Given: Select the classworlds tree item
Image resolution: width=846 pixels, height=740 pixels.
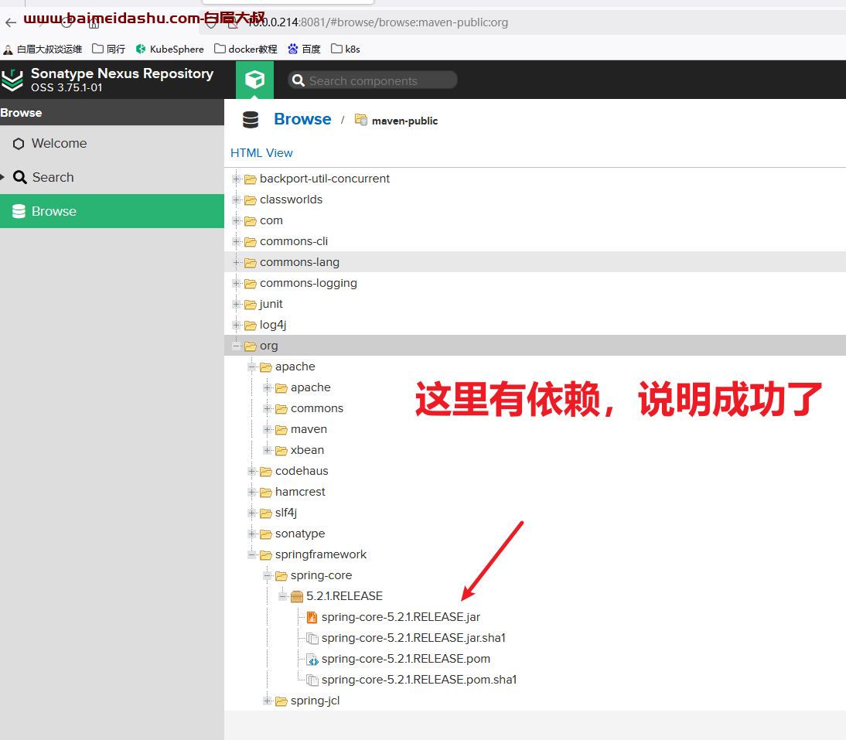Looking at the screenshot, I should click(x=291, y=199).
